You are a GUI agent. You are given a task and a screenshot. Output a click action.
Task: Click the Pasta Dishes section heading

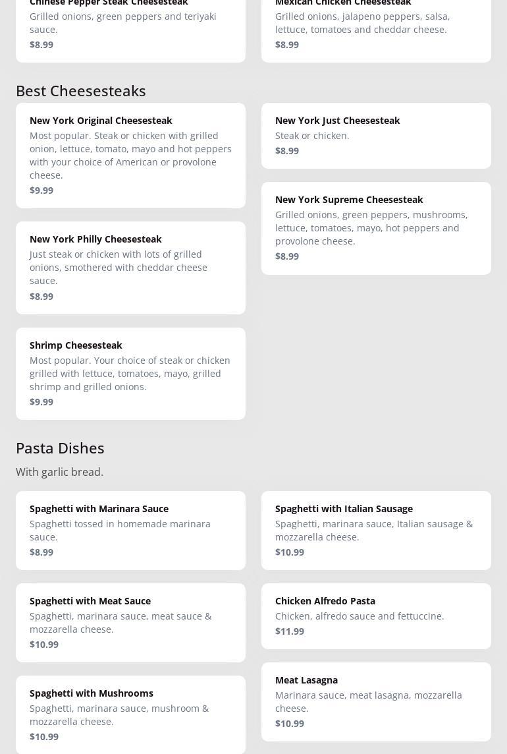pyautogui.click(x=60, y=448)
